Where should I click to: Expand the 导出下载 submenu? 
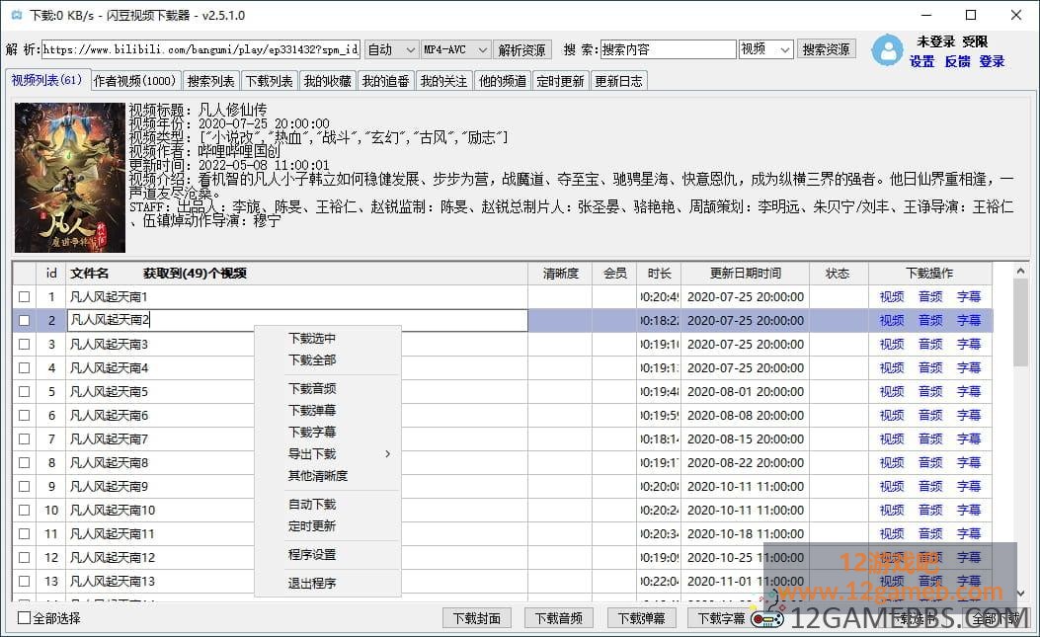click(328, 454)
